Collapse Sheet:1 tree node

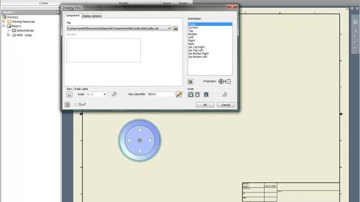(3, 26)
